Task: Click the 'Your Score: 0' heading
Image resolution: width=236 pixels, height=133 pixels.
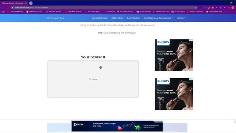Action: click(x=93, y=57)
